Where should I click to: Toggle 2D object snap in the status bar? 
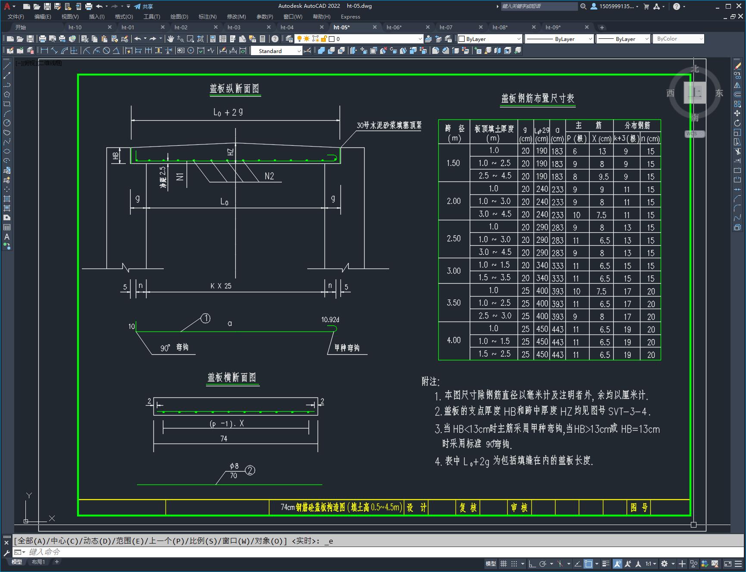click(588, 563)
